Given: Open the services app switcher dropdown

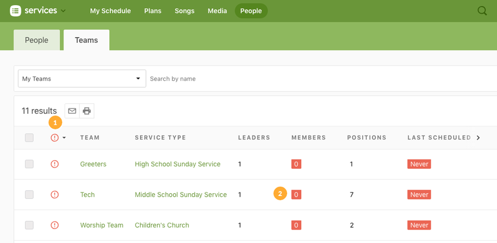Looking at the screenshot, I should (x=63, y=11).
